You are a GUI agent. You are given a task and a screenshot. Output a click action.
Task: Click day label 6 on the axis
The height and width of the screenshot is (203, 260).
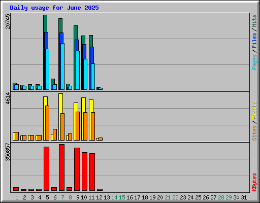point(55,197)
